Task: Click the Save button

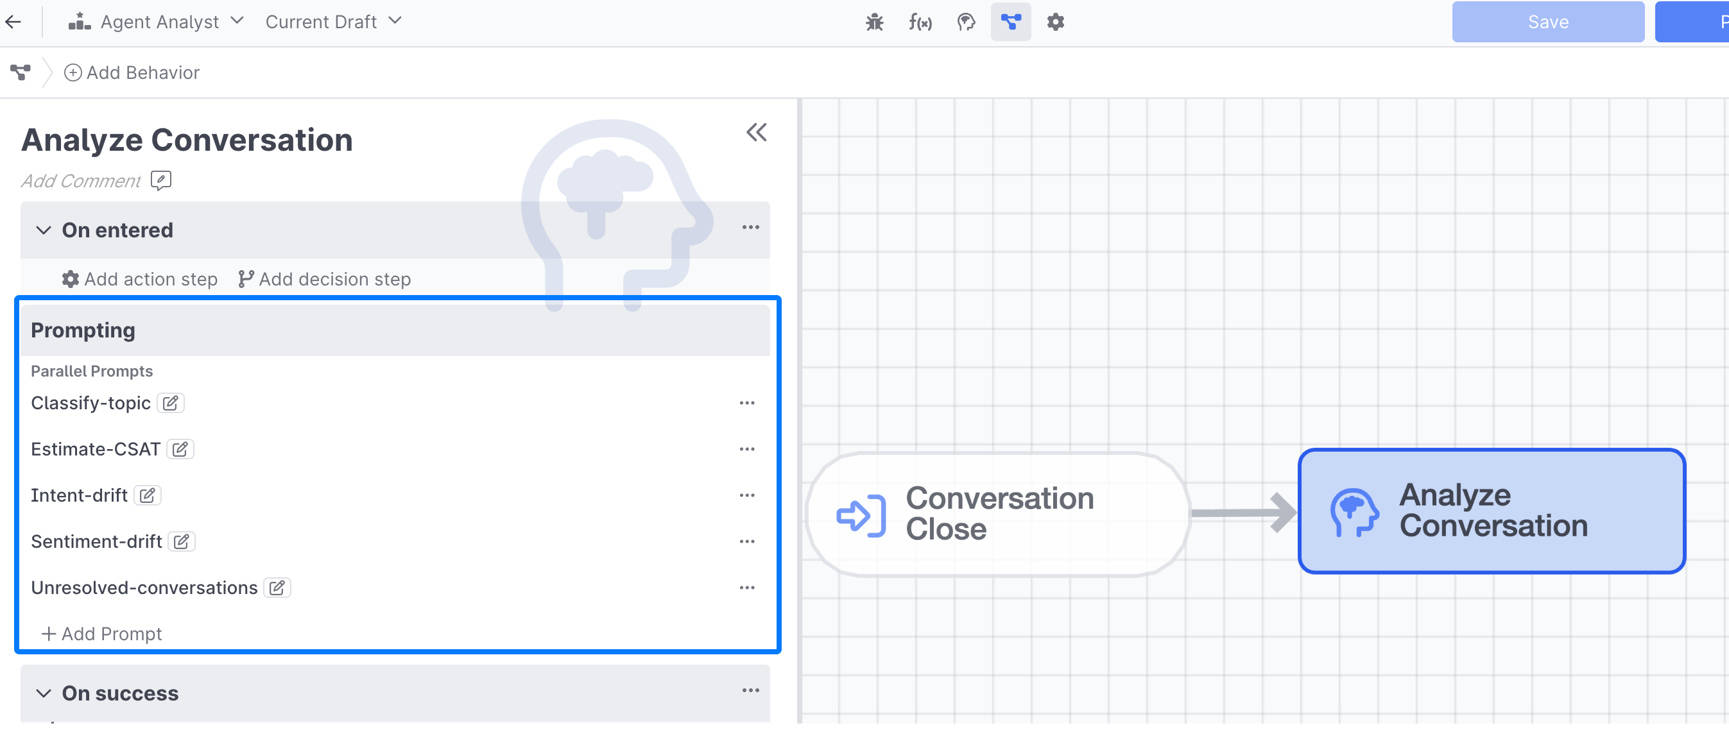Action: click(x=1547, y=22)
